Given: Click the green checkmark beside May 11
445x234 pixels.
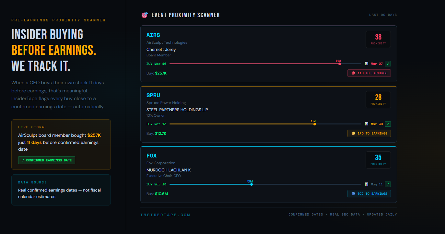Looking at the screenshot, I should pos(388,184).
